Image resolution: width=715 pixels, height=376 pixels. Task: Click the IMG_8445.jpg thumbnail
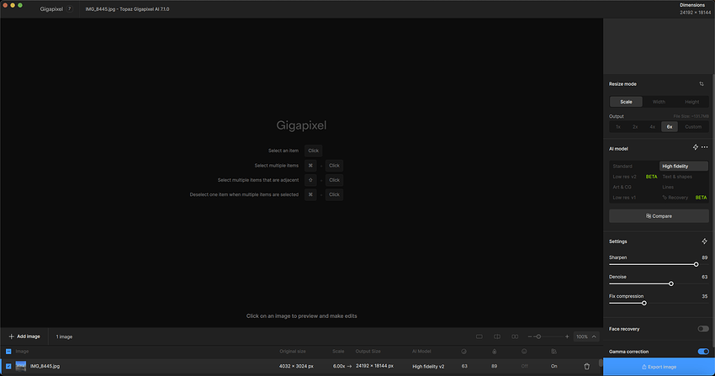click(21, 366)
